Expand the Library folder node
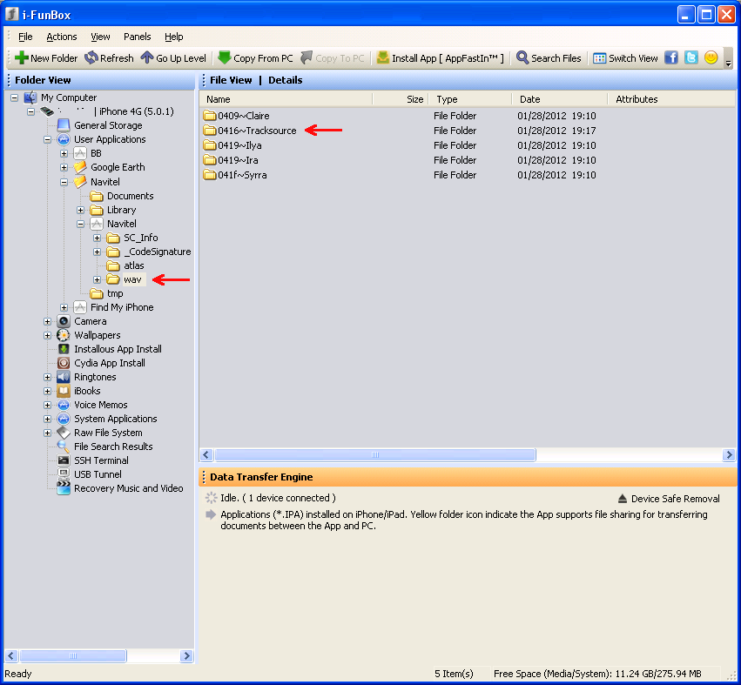741x685 pixels. click(x=80, y=210)
